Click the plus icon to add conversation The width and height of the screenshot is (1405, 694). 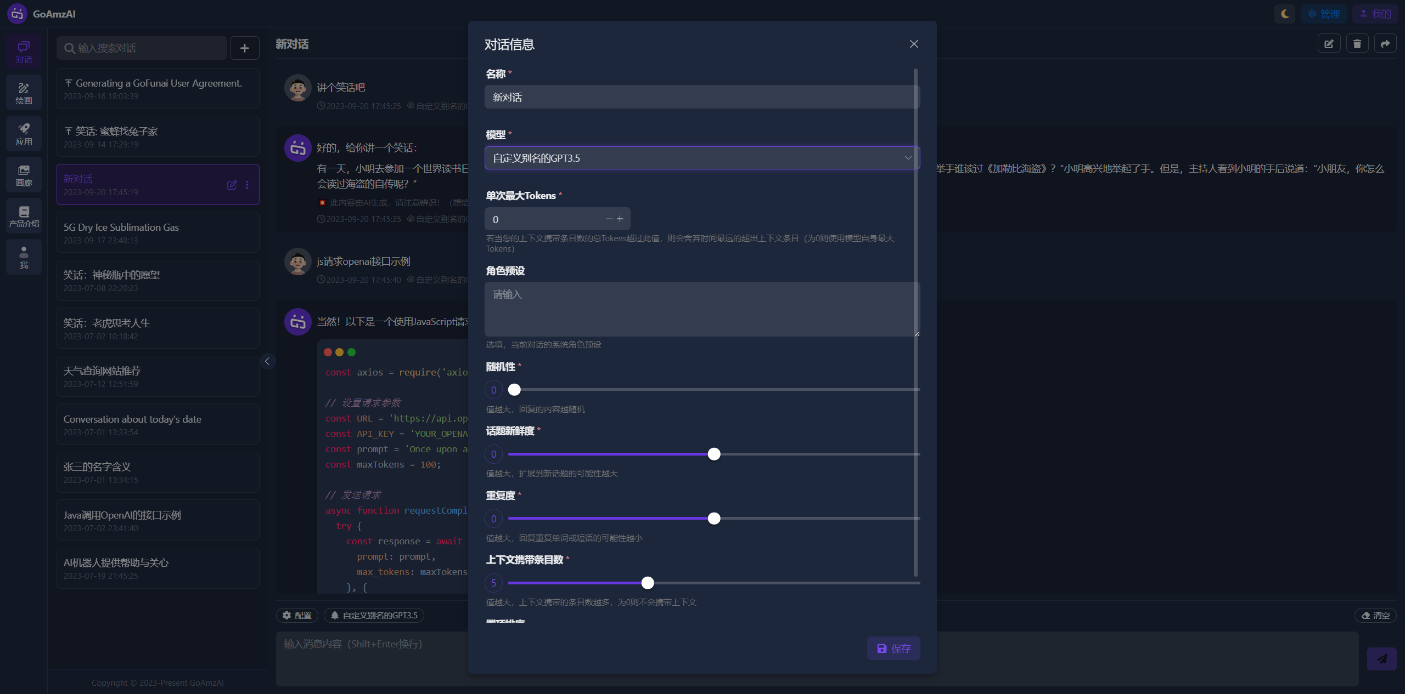point(245,48)
